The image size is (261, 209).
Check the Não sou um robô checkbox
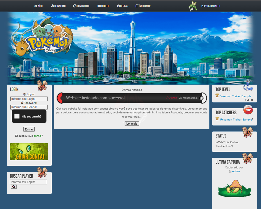coord(17,116)
